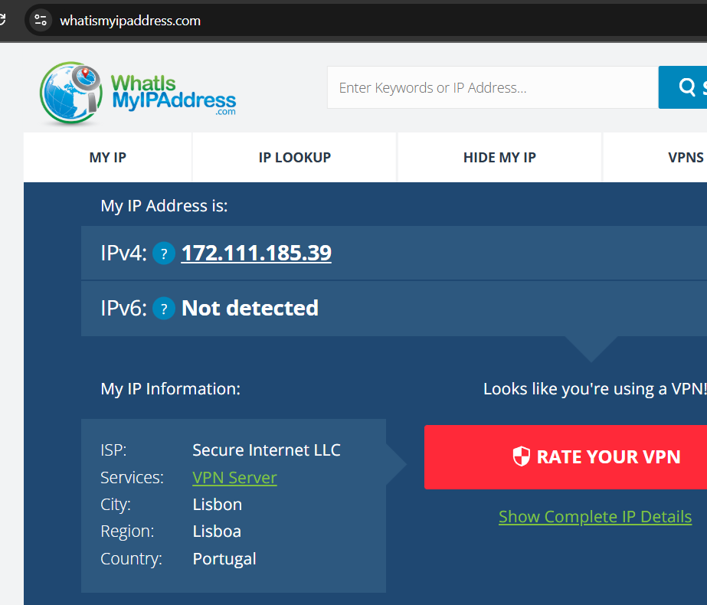Viewport: 707px width, 605px height.
Task: Open the IP LOOKUP menu tab
Action: (294, 157)
